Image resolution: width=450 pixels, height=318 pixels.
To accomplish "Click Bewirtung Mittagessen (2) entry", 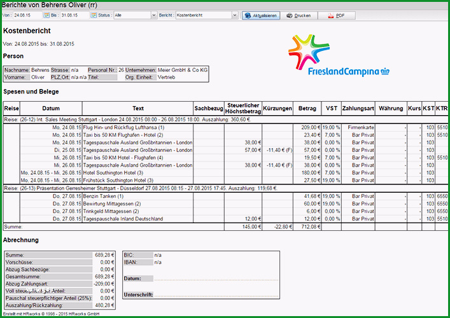I will point(112,204).
